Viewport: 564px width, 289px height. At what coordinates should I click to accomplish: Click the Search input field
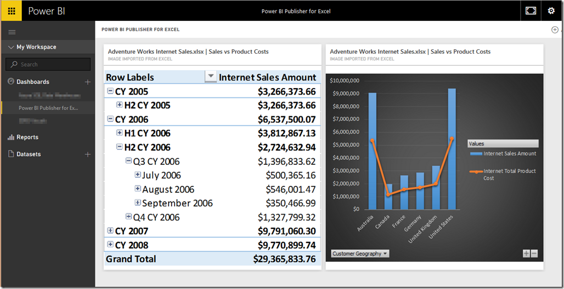coord(48,64)
